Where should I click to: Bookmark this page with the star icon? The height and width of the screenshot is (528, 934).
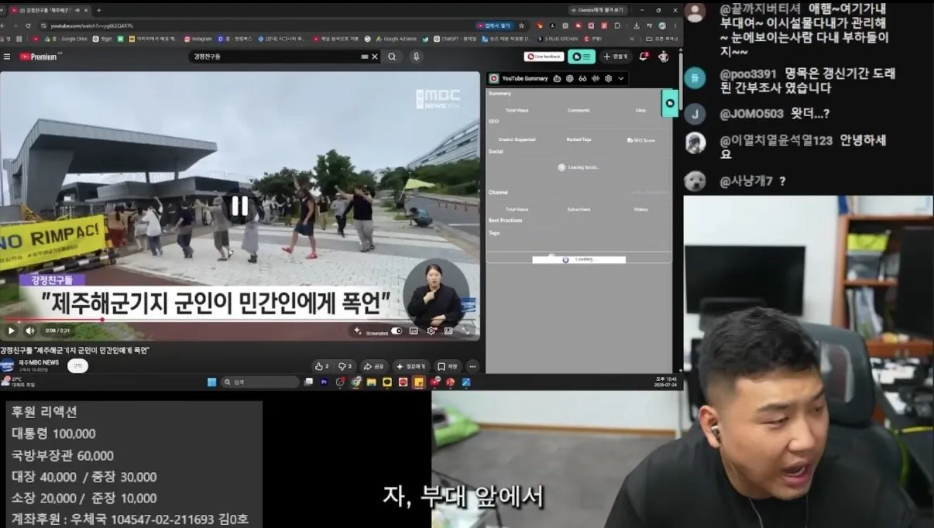click(x=522, y=26)
